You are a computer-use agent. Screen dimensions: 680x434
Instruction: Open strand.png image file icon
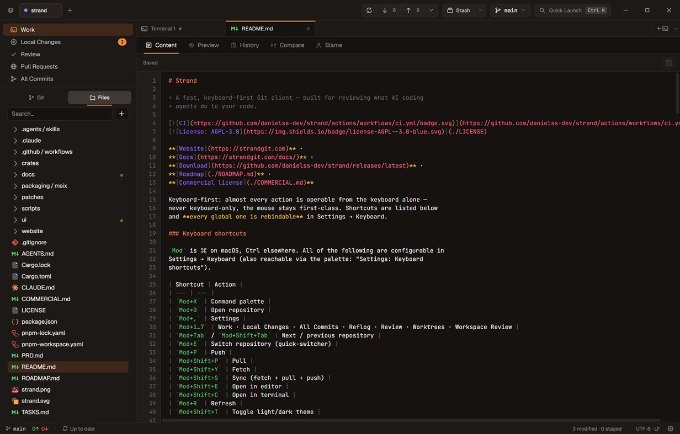point(15,389)
